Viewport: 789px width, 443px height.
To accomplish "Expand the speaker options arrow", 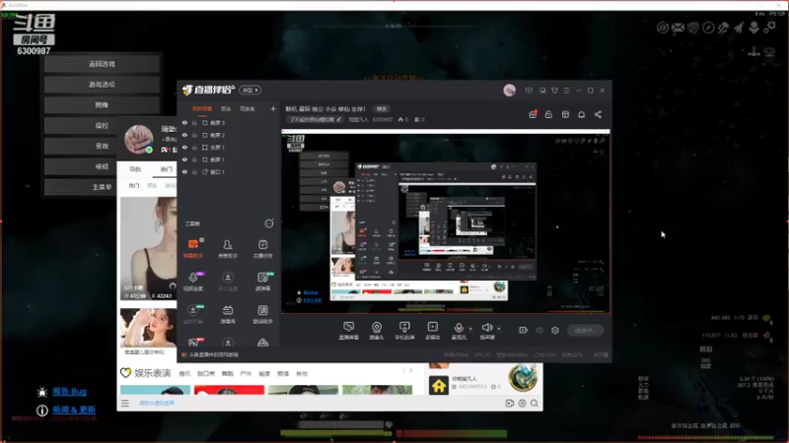I will [x=499, y=329].
